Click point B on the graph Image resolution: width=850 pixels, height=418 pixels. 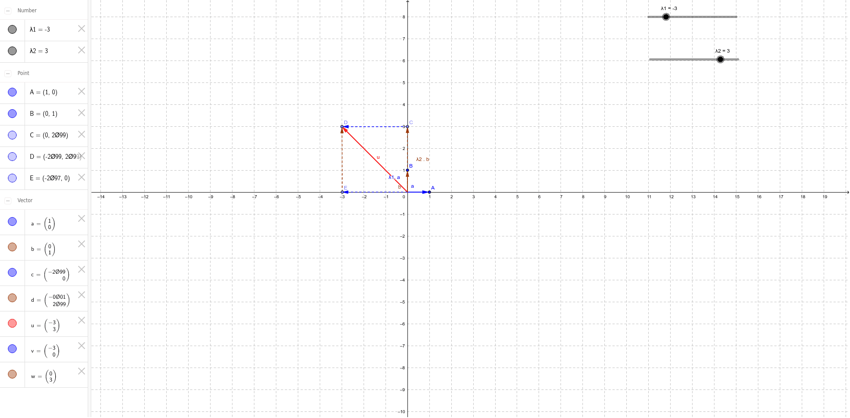tap(407, 170)
